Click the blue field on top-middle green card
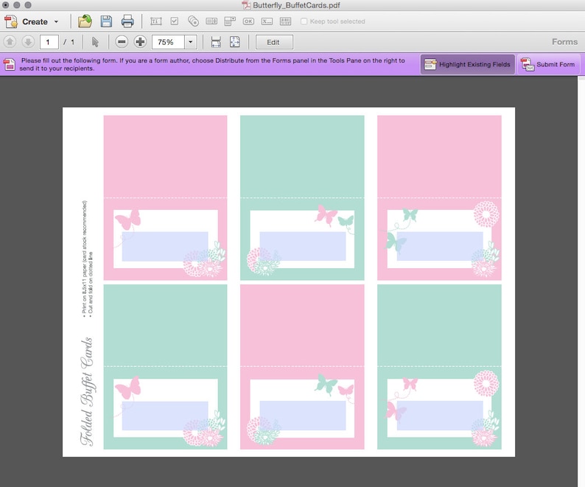Screen dimensions: 585x487 303,246
